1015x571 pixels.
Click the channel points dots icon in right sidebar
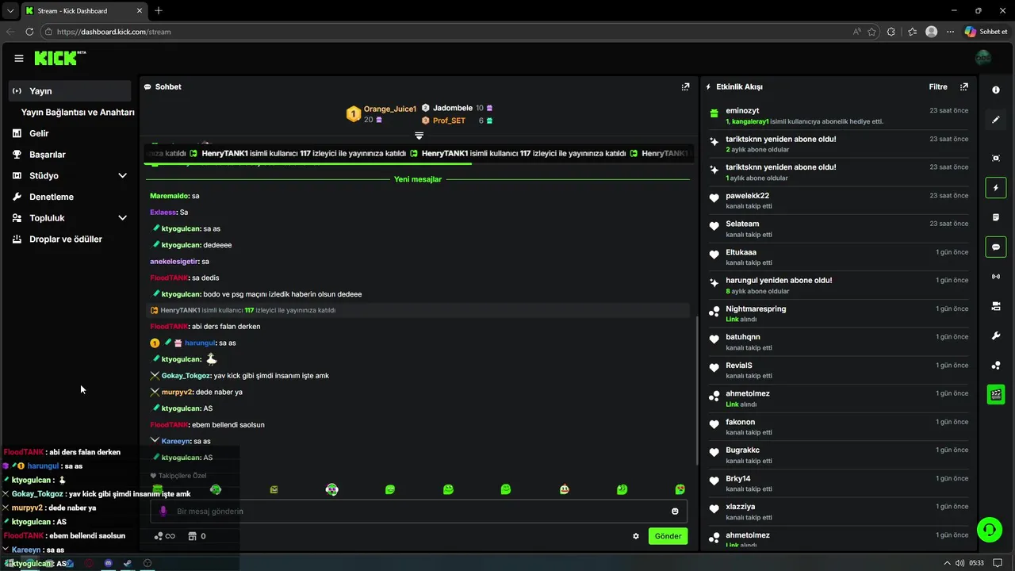996,366
